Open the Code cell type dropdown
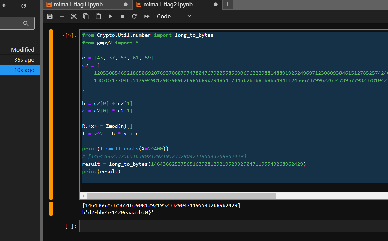This screenshot has height=241, width=388. pyautogui.click(x=174, y=16)
